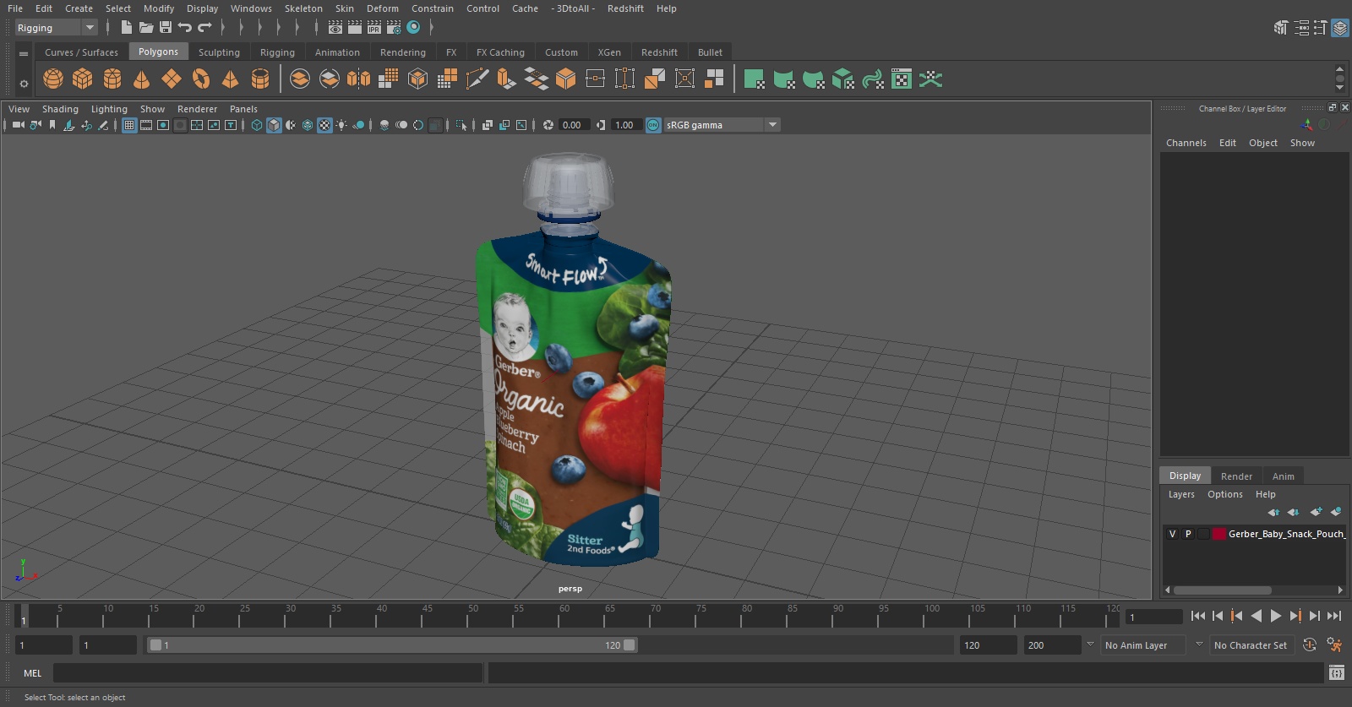Create a polygon sphere from the shelf
This screenshot has height=707, width=1352.
(x=53, y=79)
